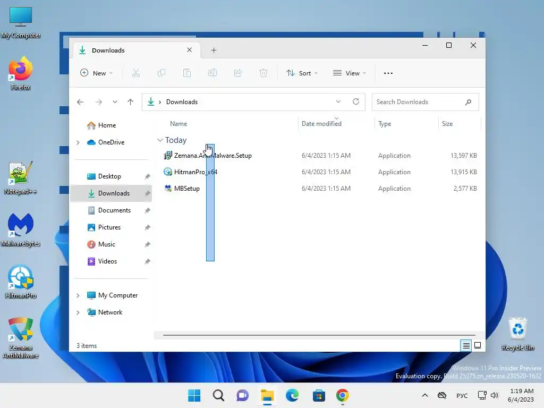The height and width of the screenshot is (408, 544).
Task: Select the Malwarebytes desktop icon
Action: [x=21, y=230]
